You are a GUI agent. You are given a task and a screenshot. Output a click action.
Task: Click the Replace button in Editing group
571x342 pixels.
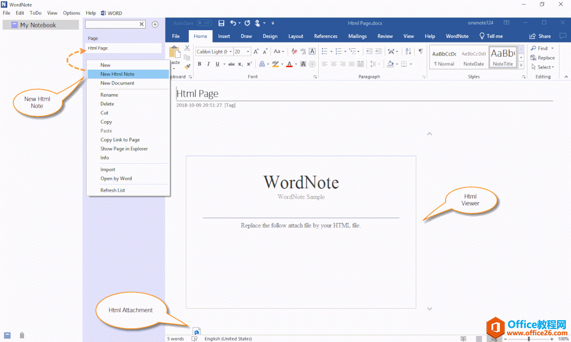pyautogui.click(x=544, y=58)
